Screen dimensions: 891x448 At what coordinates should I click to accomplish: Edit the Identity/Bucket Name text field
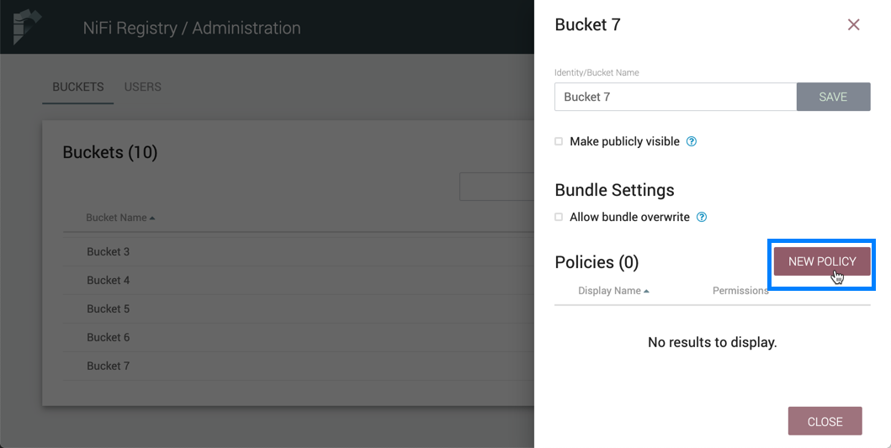pyautogui.click(x=675, y=97)
